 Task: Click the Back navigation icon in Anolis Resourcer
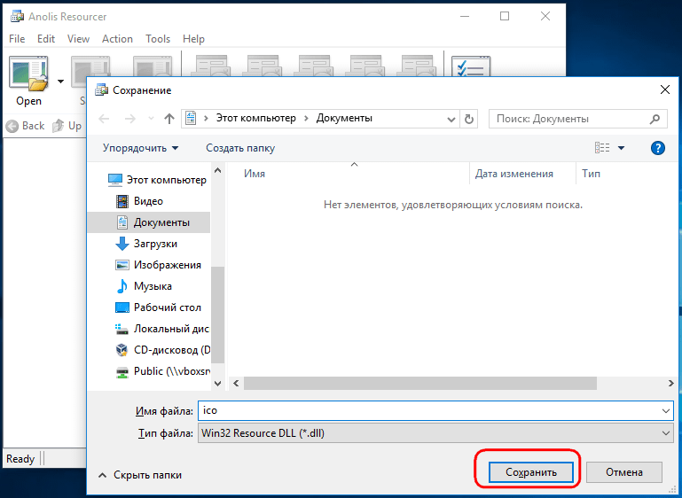pyautogui.click(x=12, y=126)
